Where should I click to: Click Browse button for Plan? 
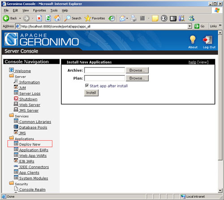(137, 78)
